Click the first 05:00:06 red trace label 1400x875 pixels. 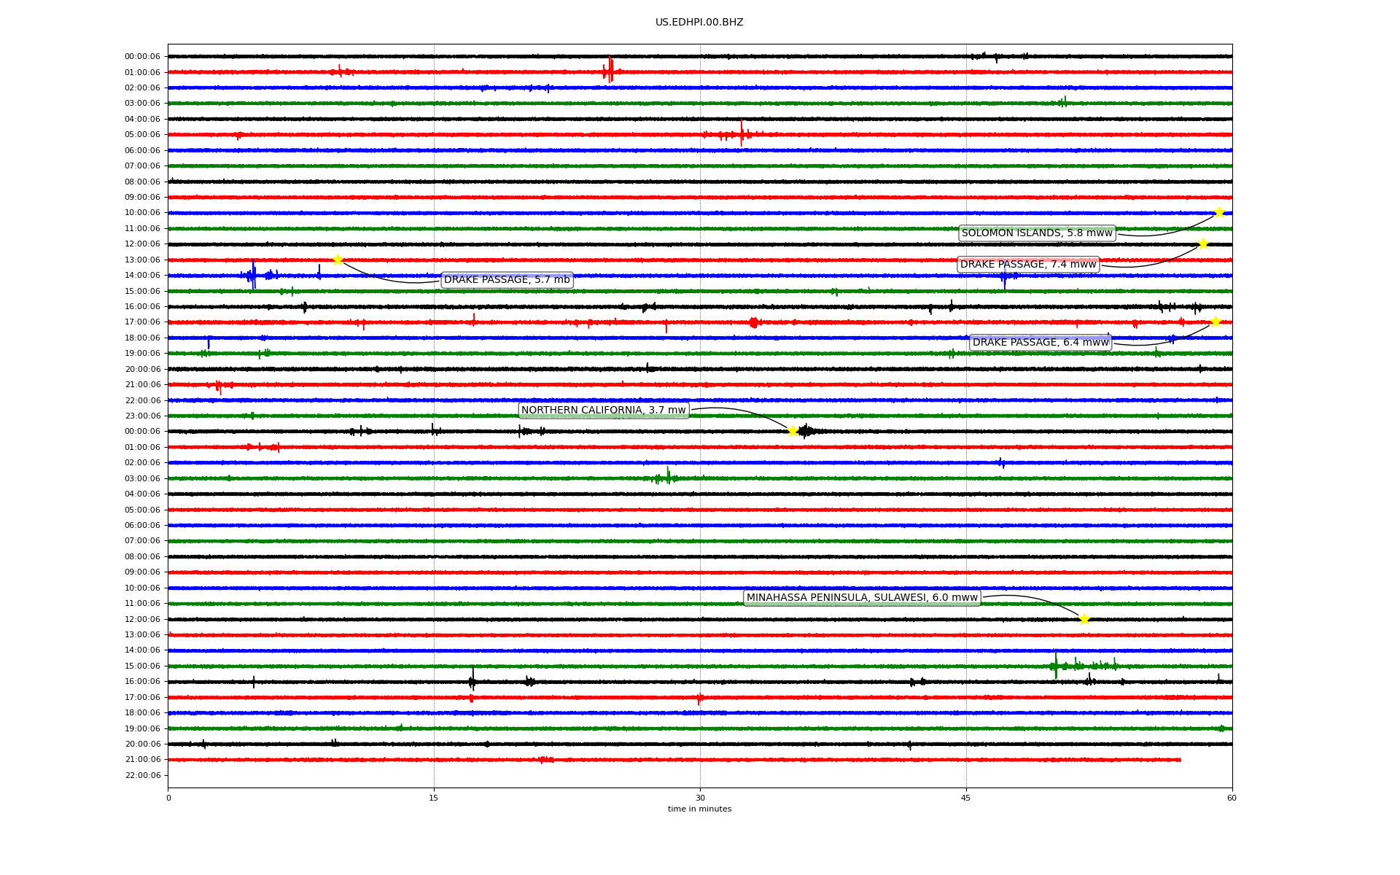(142, 135)
